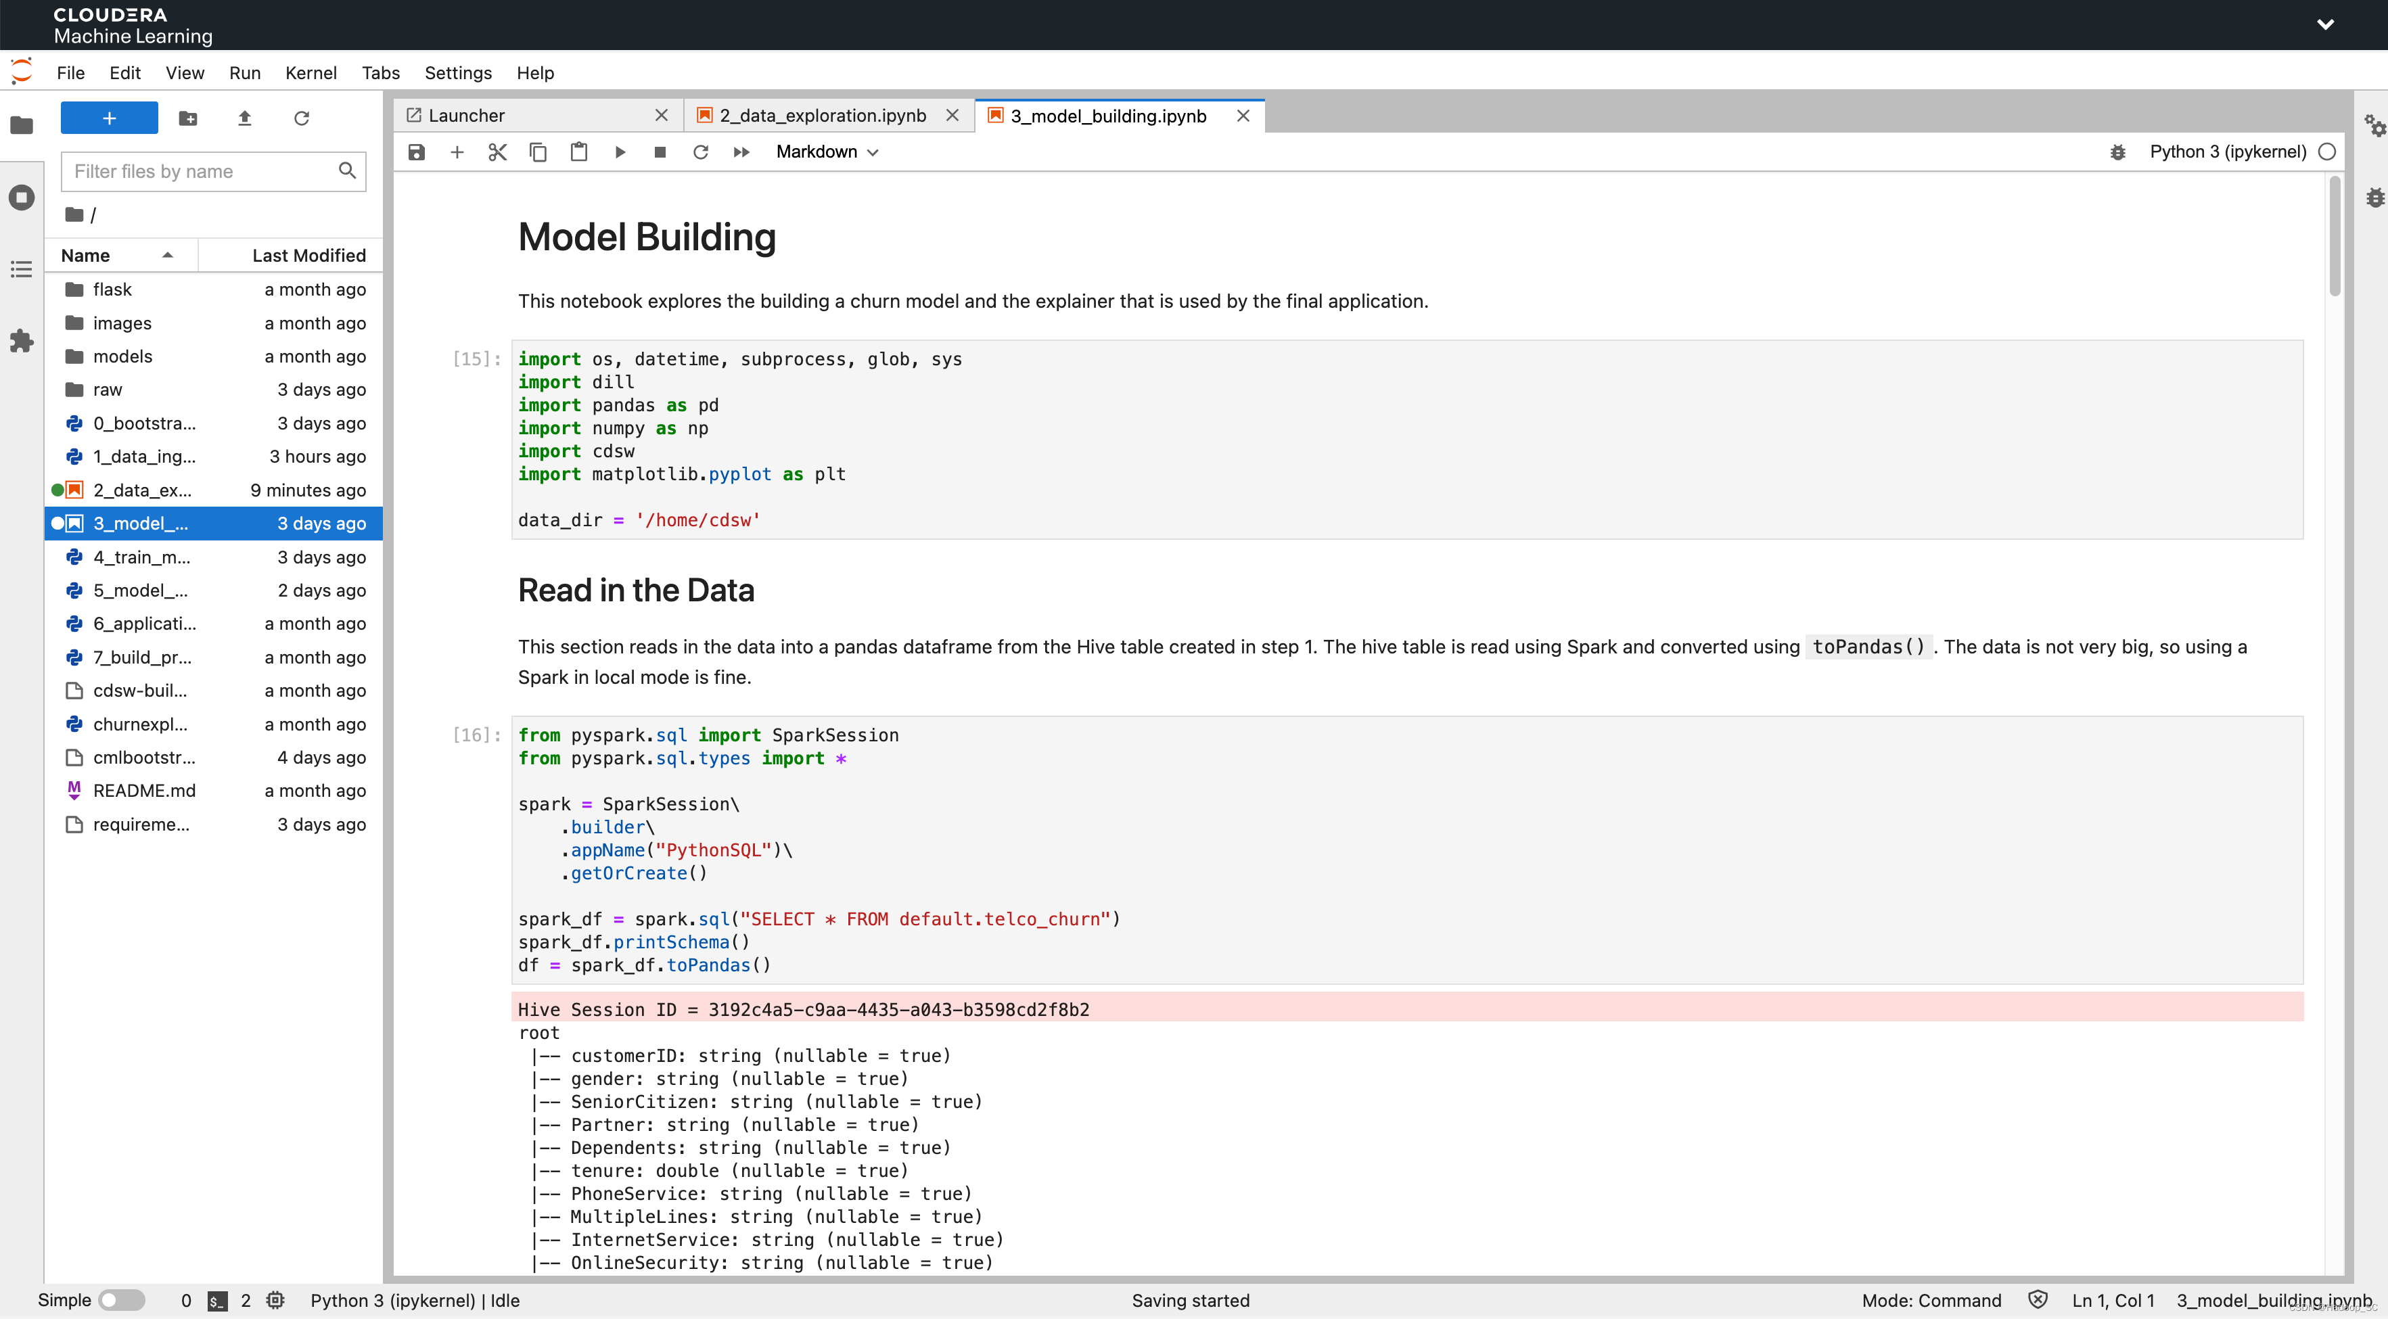Save the notebook with the disk icon
Screen dimensions: 2388x1319
click(416, 152)
